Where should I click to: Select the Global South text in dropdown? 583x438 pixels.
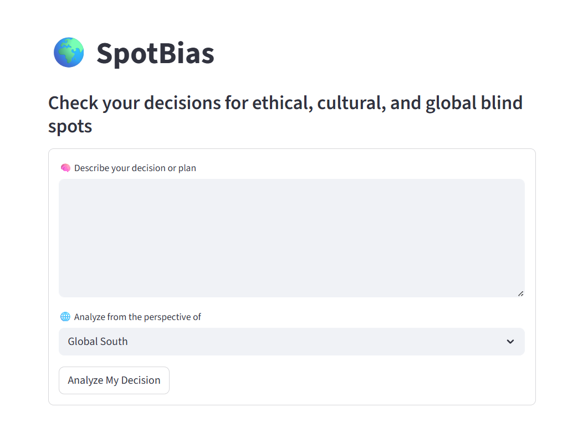pyautogui.click(x=98, y=342)
